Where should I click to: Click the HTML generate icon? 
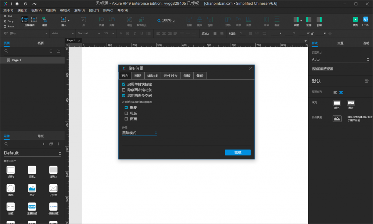pos(366,19)
